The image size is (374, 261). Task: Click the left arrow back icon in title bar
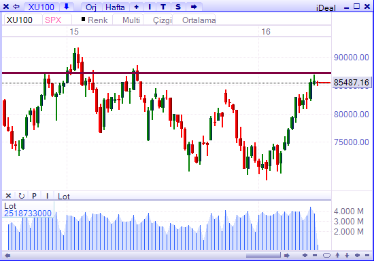coord(16,6)
